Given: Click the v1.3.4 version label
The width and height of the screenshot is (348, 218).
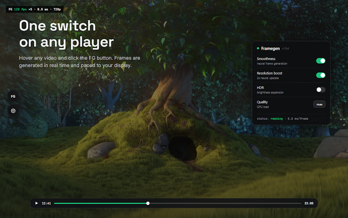Looking at the screenshot, I should [x=285, y=48].
